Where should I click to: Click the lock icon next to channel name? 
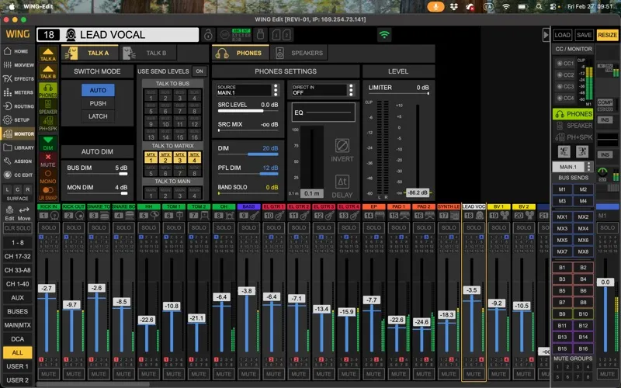(x=208, y=35)
